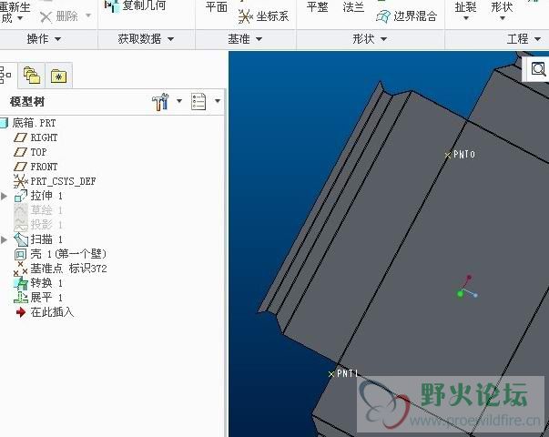Open the dropdown arrow beside the hammer icon
This screenshot has height=437, width=549.
tap(179, 101)
